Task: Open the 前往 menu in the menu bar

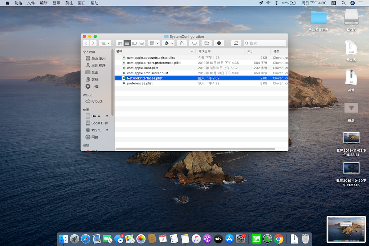Action: [x=69, y=3]
